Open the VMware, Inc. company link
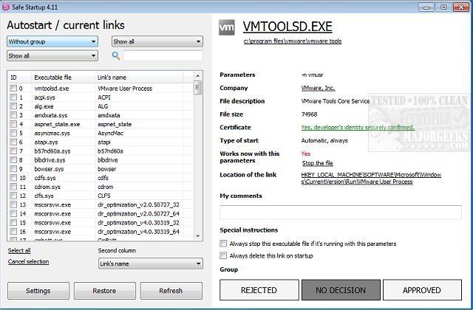This screenshot has width=473, height=310. tap(318, 88)
